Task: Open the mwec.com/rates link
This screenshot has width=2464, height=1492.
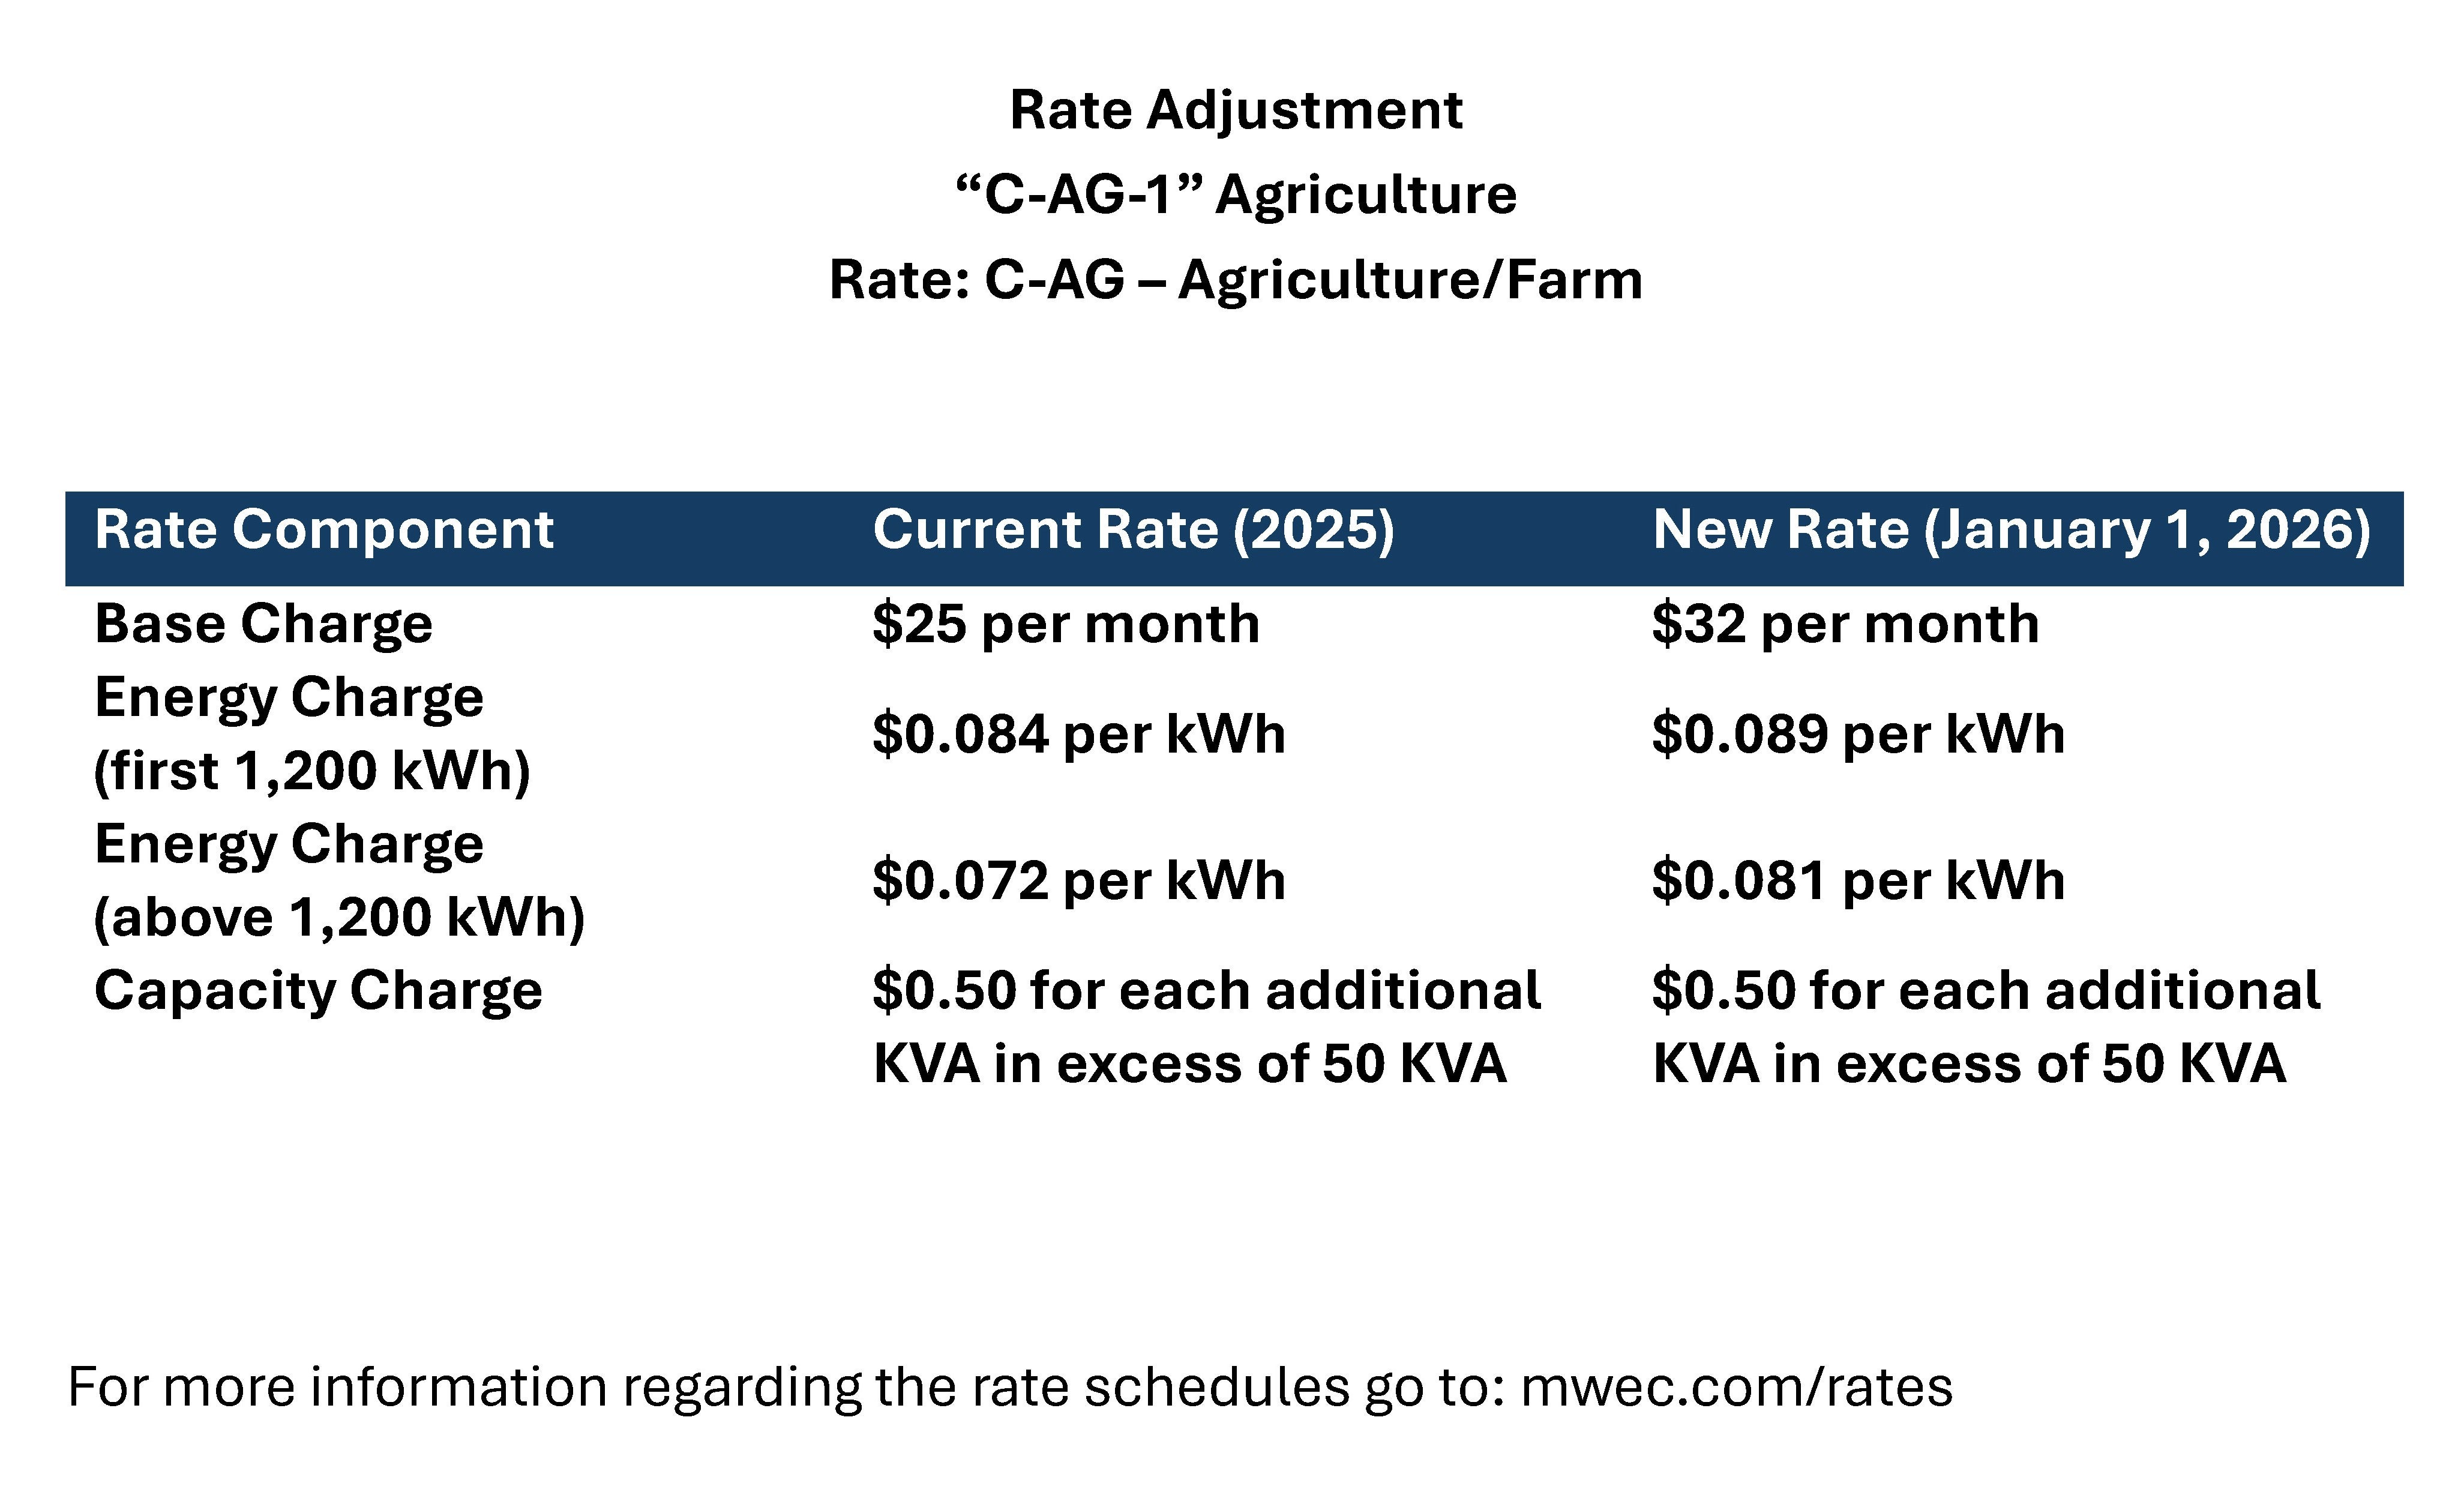Action: click(x=1736, y=1387)
